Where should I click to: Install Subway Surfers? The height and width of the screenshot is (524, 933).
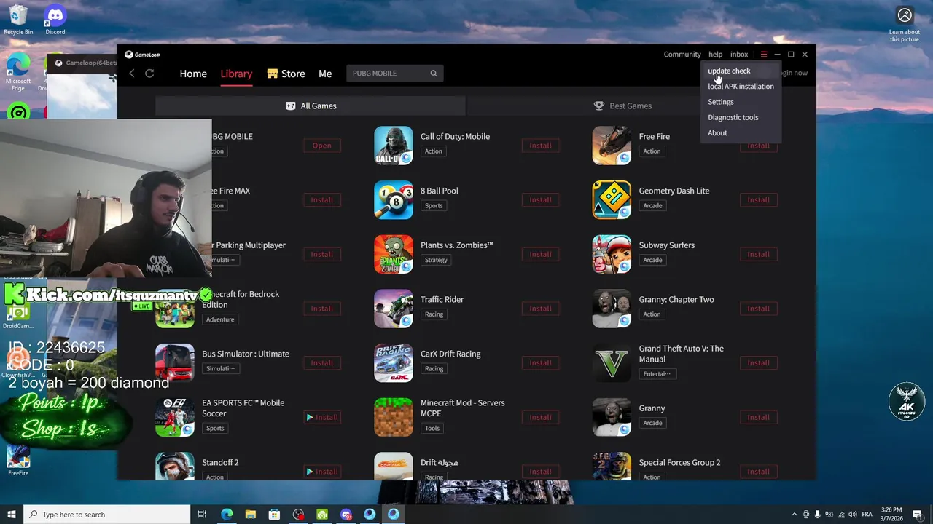(x=758, y=254)
